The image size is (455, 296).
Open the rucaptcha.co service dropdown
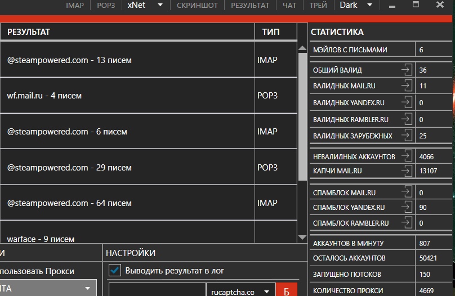(240, 291)
